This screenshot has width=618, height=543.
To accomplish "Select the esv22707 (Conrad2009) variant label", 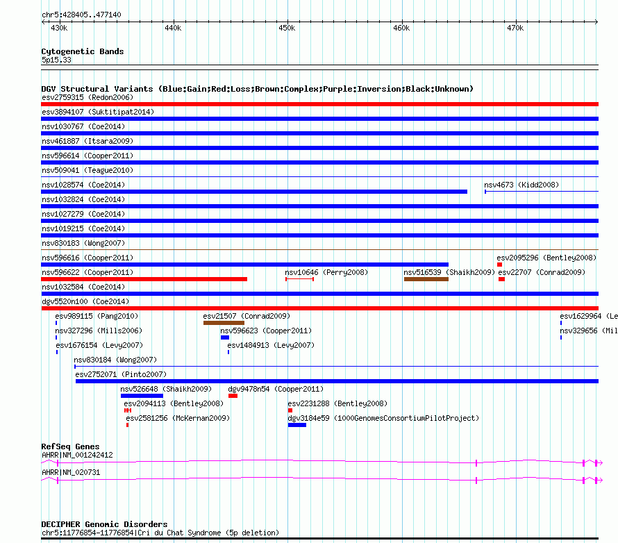I will point(542,272).
